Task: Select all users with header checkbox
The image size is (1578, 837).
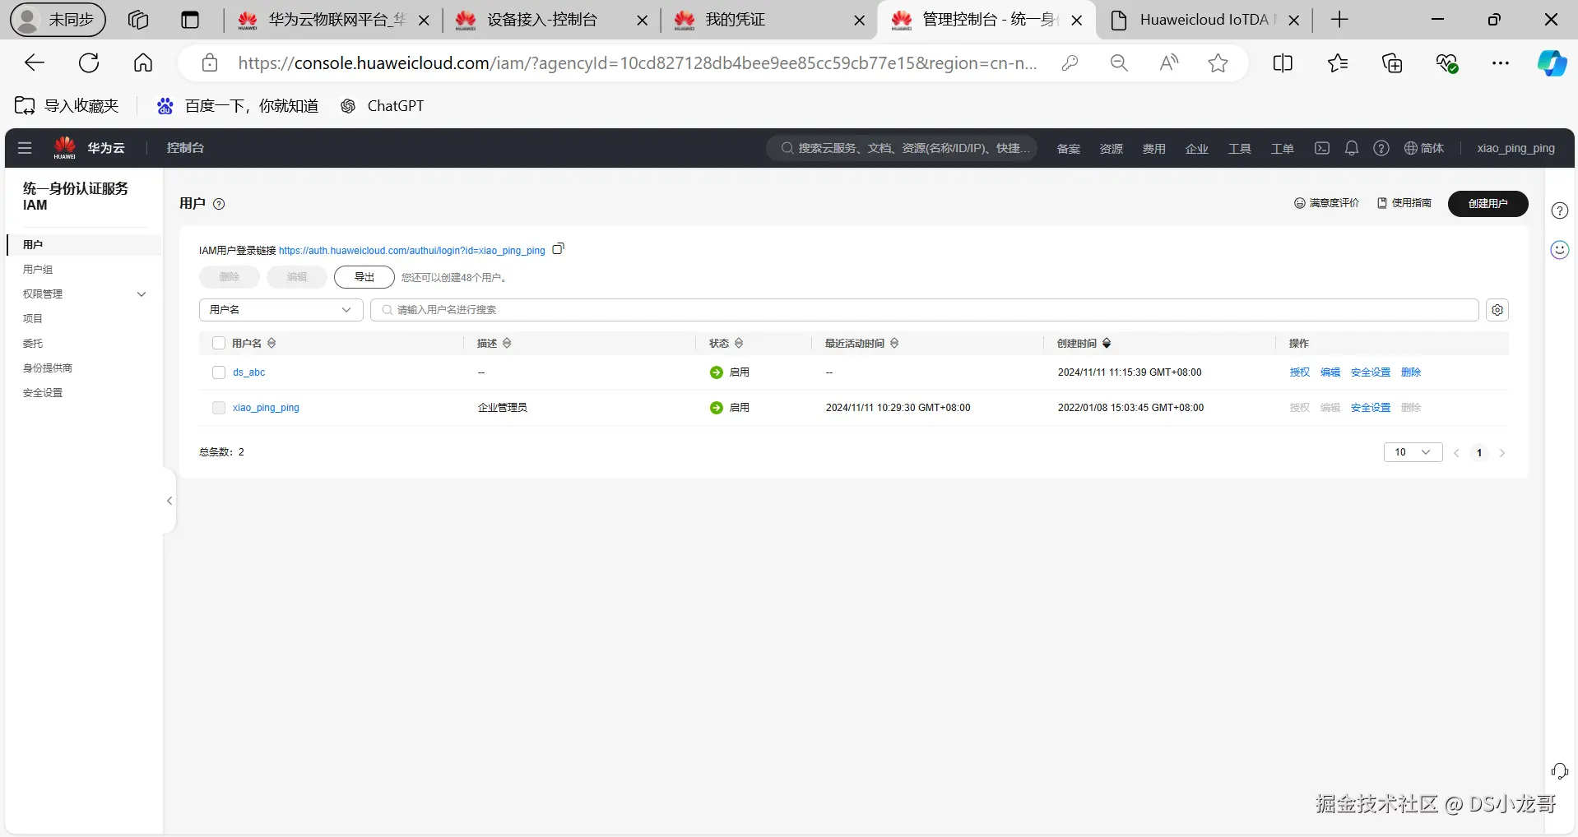Action: [x=219, y=343]
